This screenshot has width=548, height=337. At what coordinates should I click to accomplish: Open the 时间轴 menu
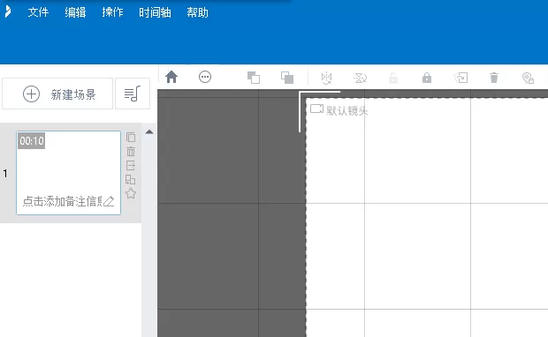(155, 12)
